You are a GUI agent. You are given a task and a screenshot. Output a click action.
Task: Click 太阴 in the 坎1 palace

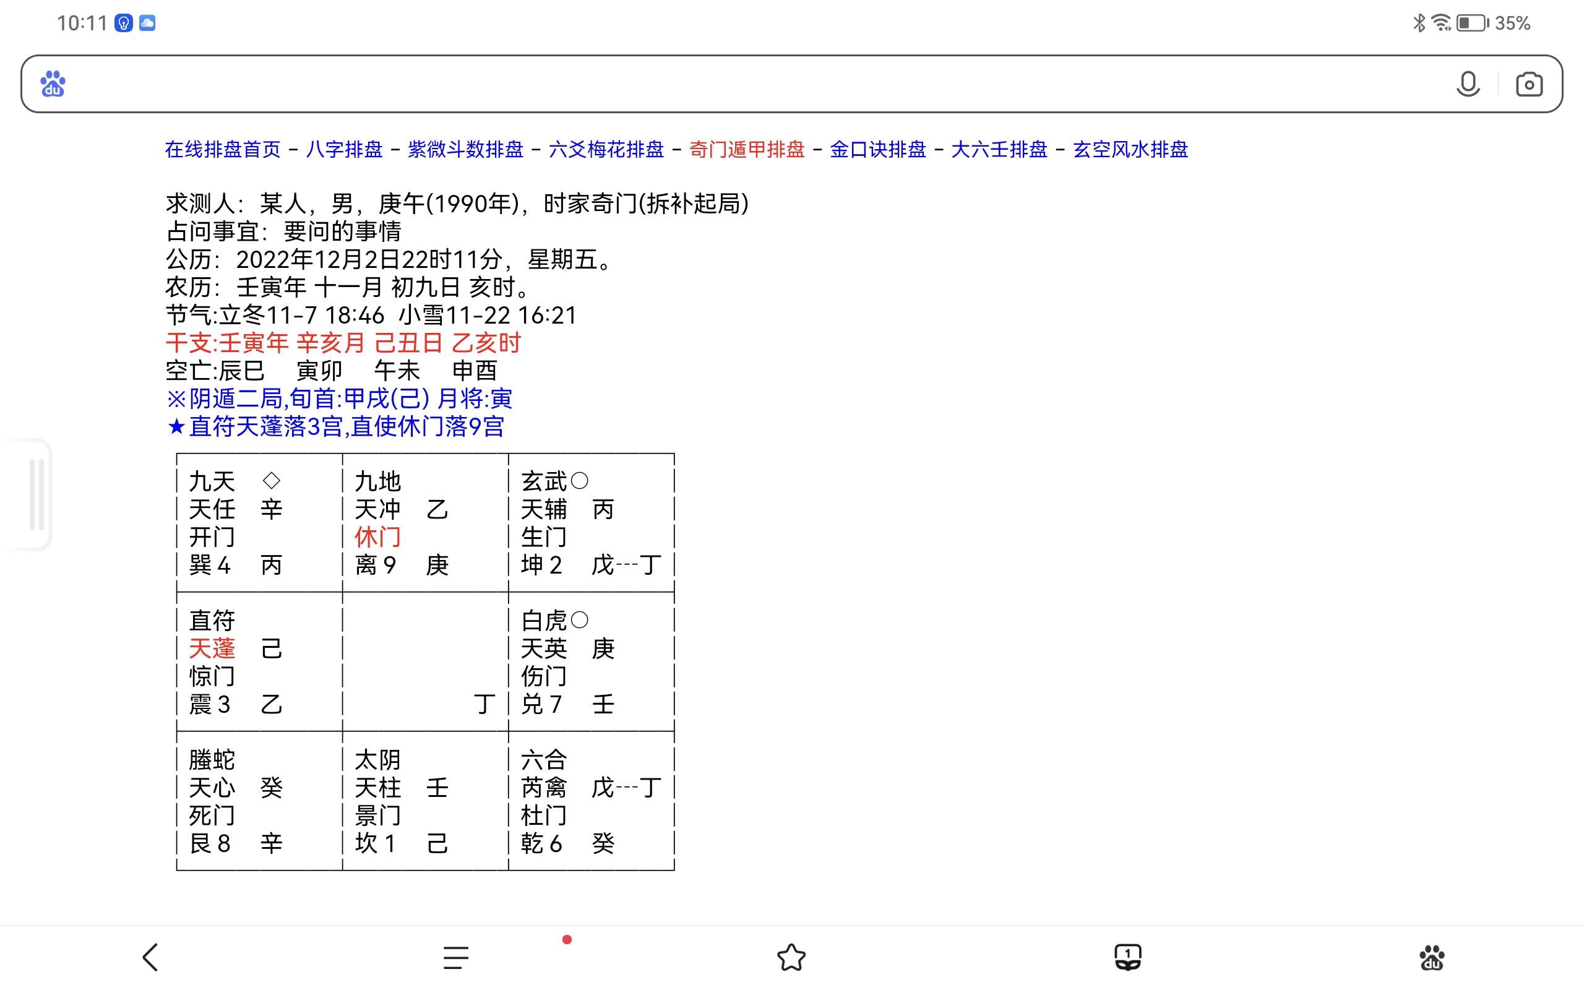click(x=377, y=760)
